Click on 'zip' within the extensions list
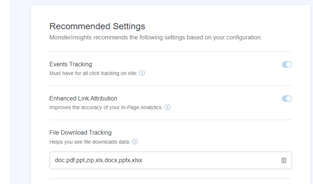Image resolution: width=313 pixels, height=184 pixels. coord(90,160)
